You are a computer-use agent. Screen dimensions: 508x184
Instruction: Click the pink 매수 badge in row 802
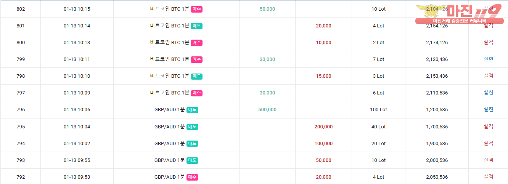pos(196,9)
